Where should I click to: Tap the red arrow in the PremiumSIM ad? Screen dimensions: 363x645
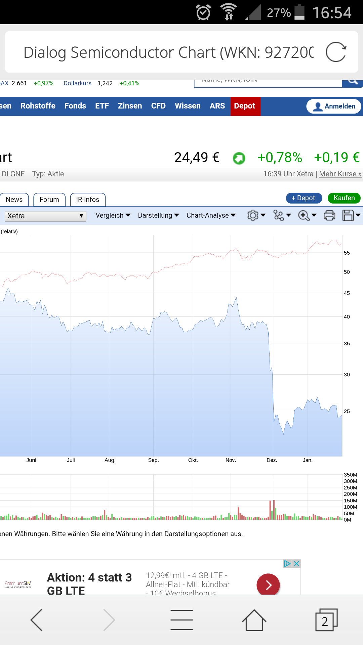click(x=268, y=585)
